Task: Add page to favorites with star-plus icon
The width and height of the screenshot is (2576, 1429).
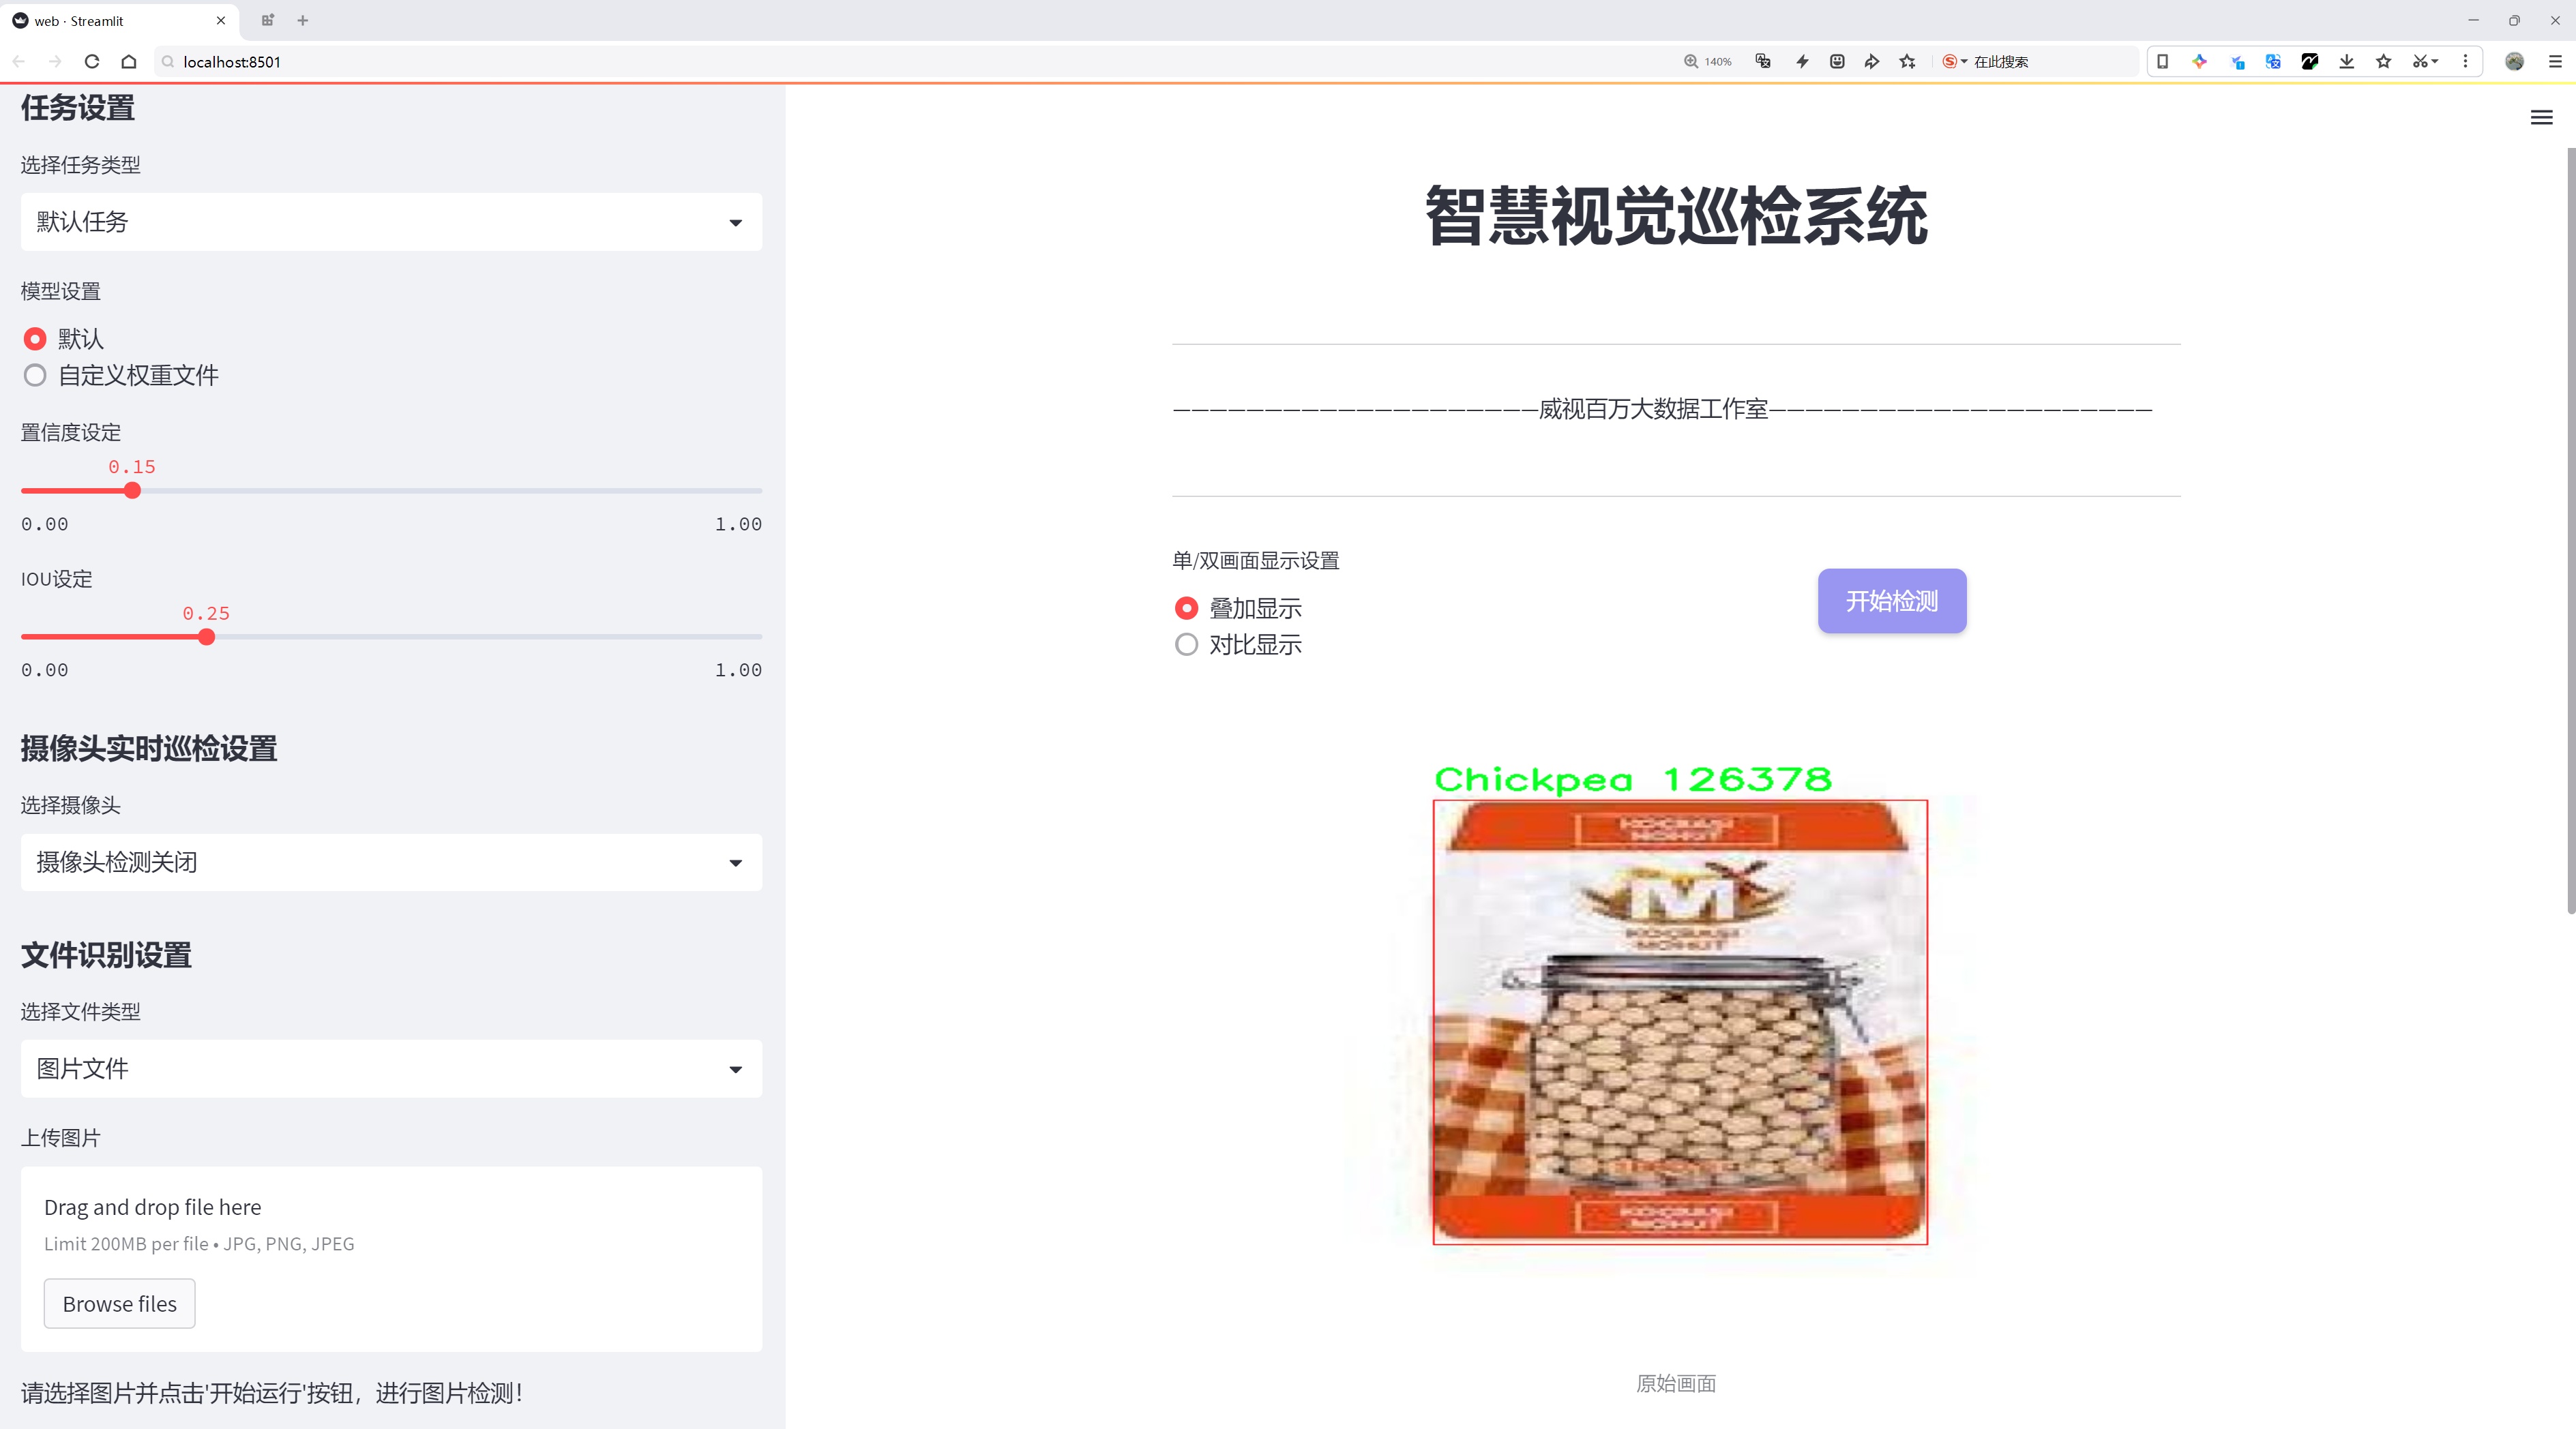Action: pos(1908,62)
